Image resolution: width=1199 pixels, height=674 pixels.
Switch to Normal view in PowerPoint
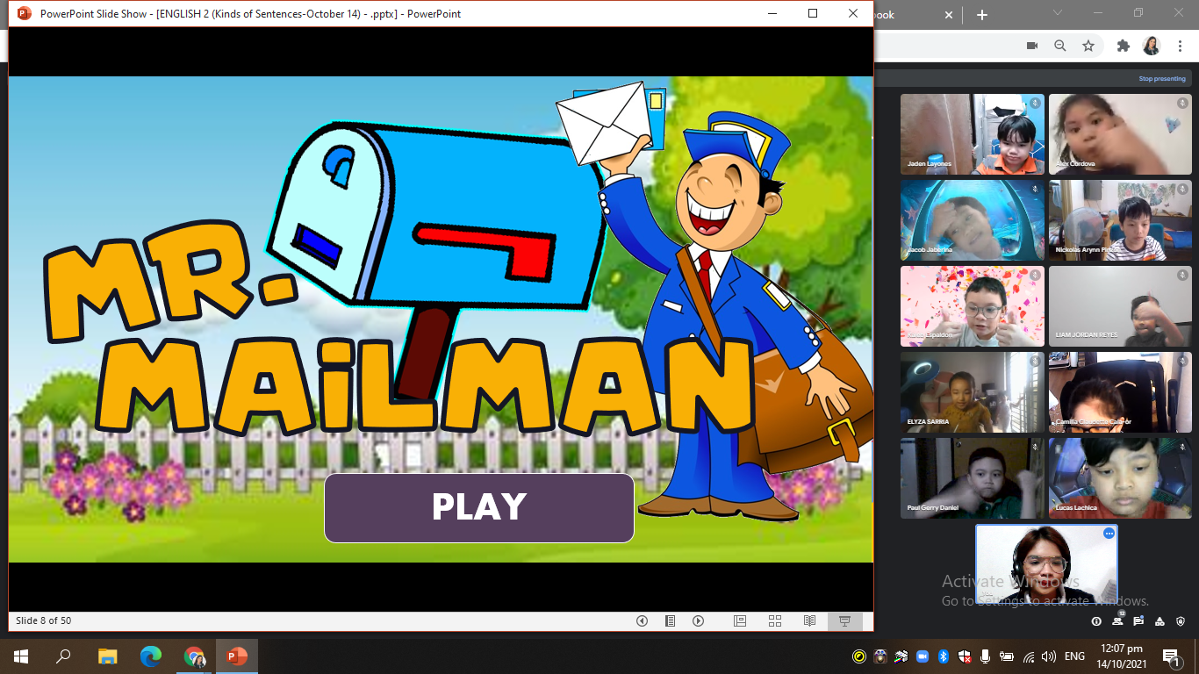coord(740,621)
